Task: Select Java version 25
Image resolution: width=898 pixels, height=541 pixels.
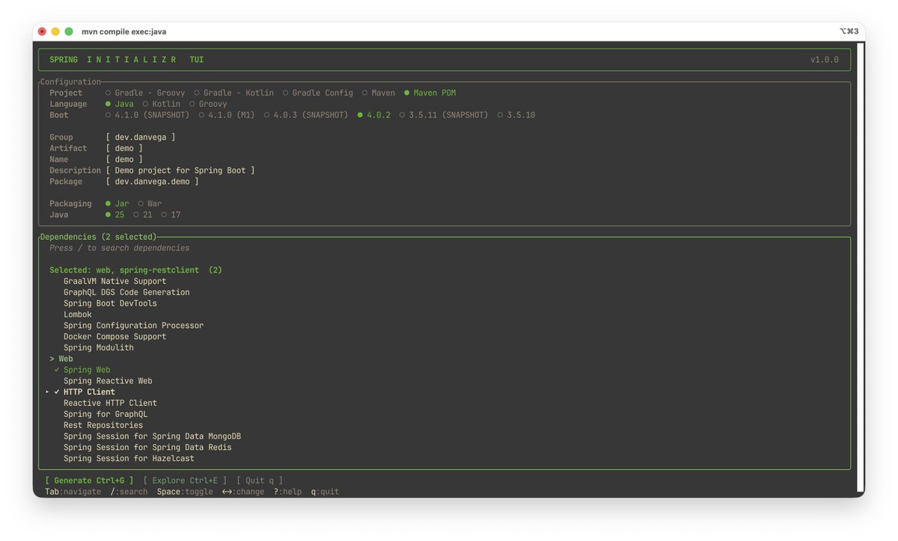Action: point(115,214)
